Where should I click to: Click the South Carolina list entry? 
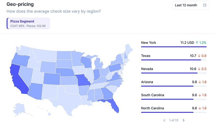click(x=174, y=95)
